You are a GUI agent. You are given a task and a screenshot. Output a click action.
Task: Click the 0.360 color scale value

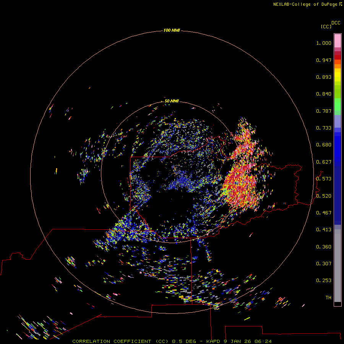click(x=324, y=247)
